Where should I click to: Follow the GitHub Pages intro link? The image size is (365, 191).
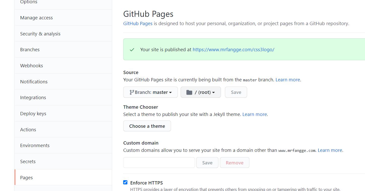point(138,23)
